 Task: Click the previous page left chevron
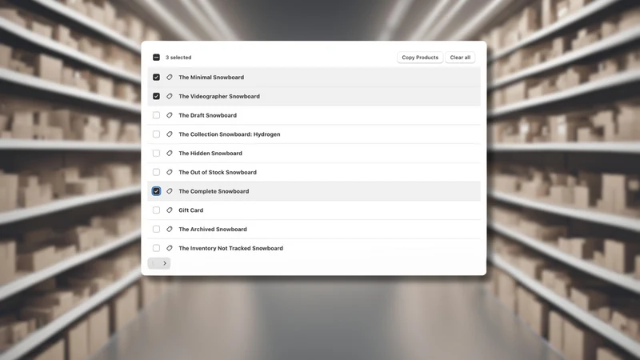coord(154,263)
